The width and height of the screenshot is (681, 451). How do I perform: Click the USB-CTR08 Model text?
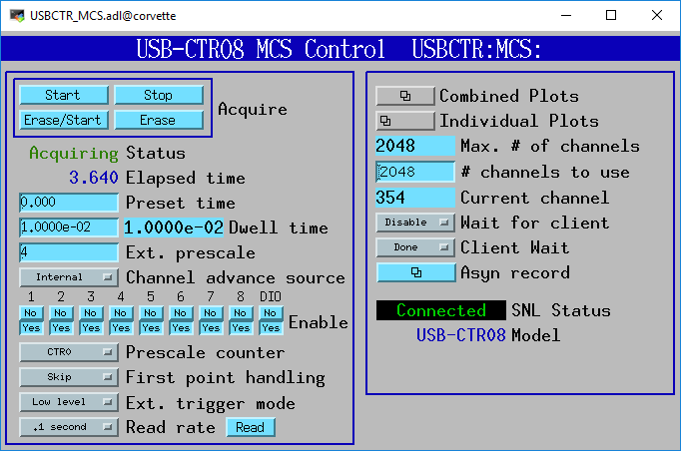460,335
